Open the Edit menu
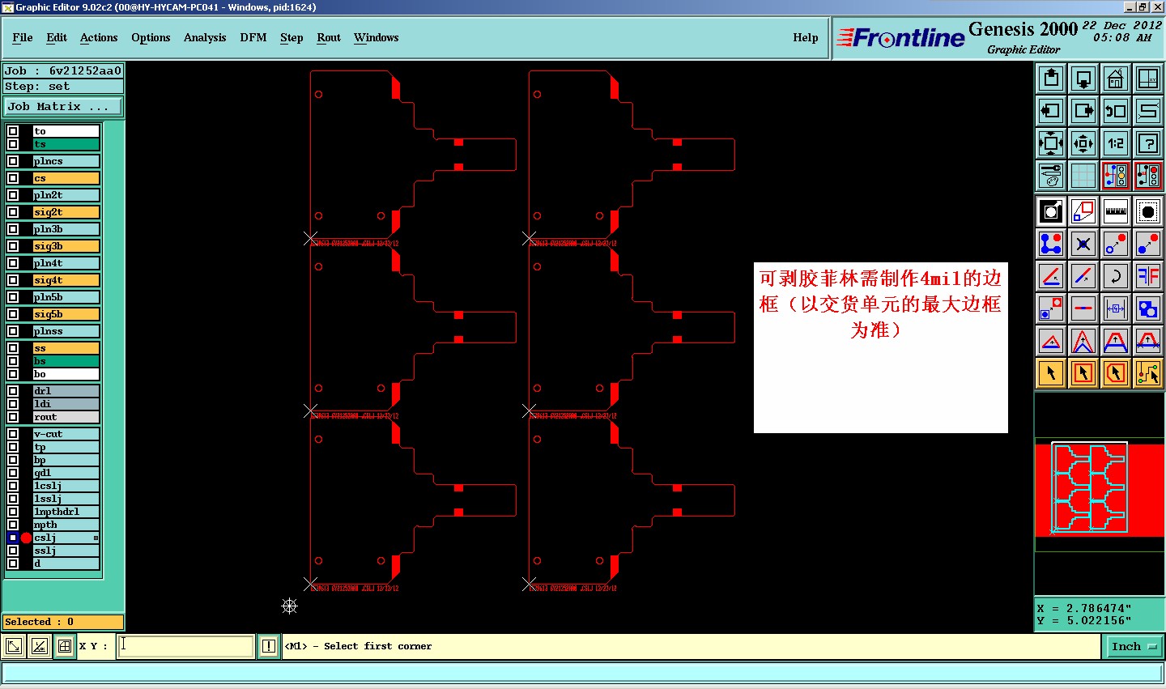 tap(57, 37)
